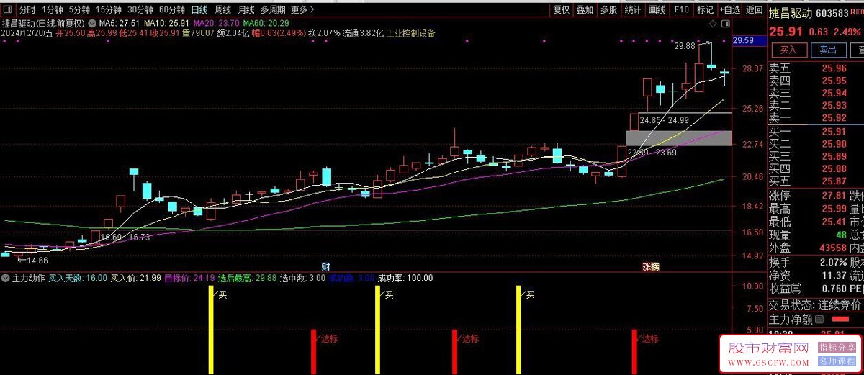Click the 成功率: 100.00 indicator value
The width and height of the screenshot is (864, 375).
tap(405, 277)
